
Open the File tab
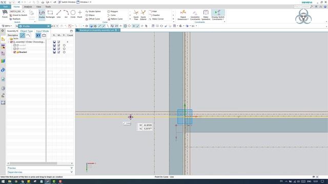pos(6,7)
